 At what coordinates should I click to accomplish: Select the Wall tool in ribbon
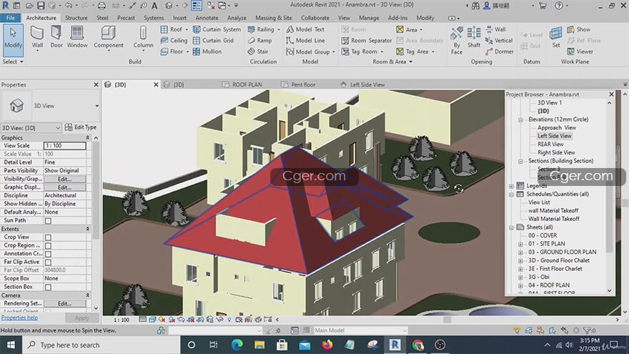point(37,37)
